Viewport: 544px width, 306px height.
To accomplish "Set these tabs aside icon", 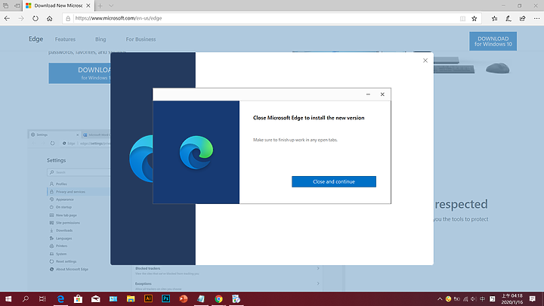I will 17,5.
